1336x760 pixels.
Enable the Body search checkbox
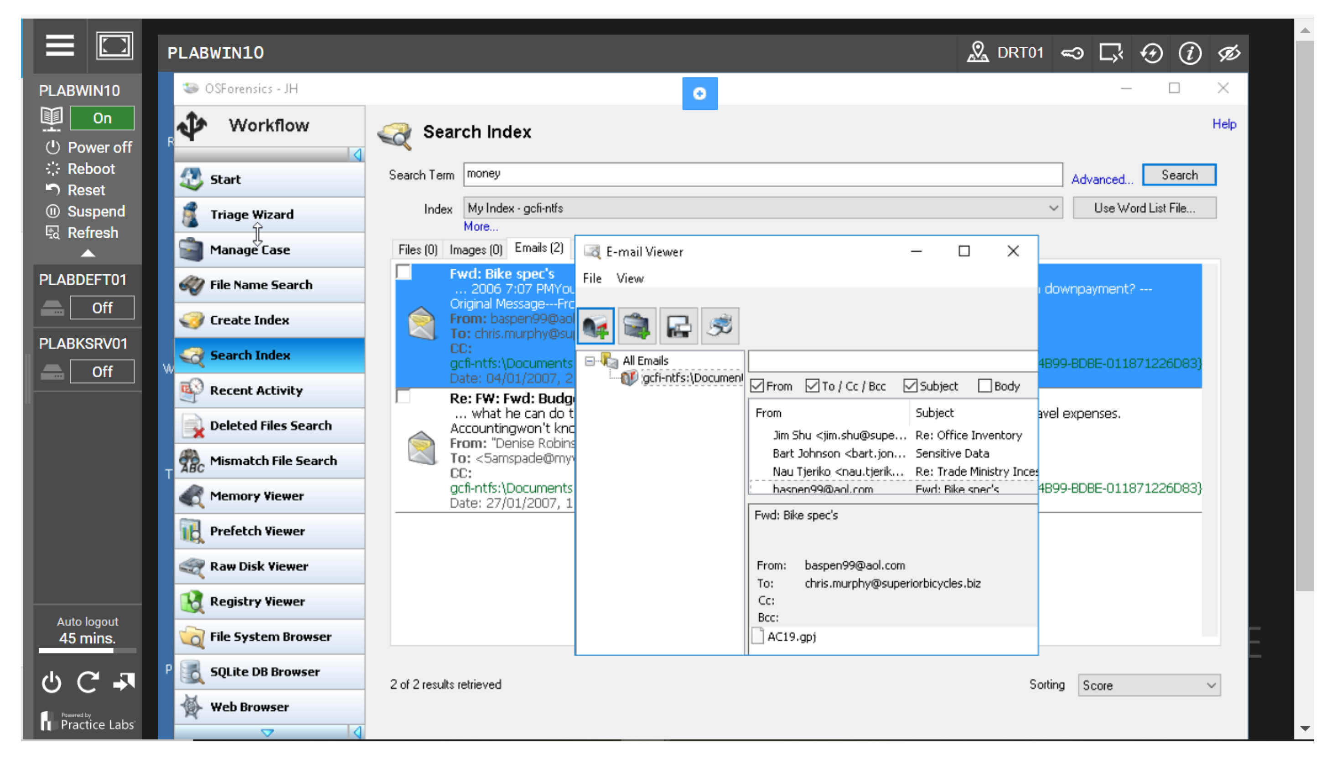(x=984, y=386)
